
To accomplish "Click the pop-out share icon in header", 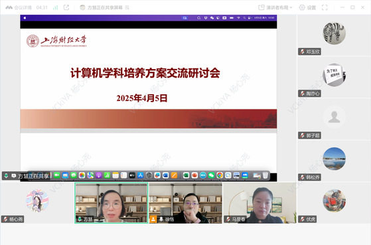I will tap(66, 7).
